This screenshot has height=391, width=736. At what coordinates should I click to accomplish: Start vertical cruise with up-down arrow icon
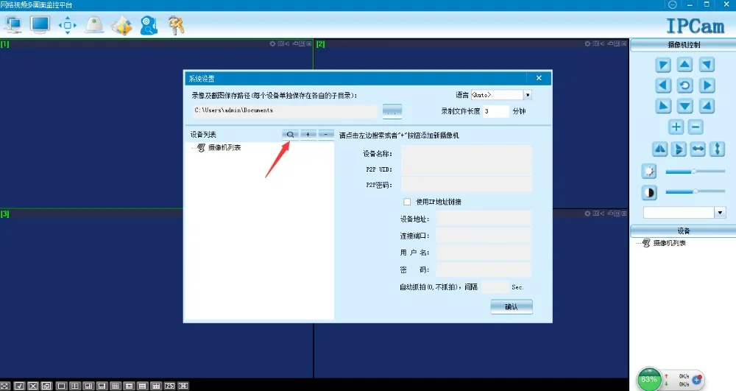pos(717,149)
